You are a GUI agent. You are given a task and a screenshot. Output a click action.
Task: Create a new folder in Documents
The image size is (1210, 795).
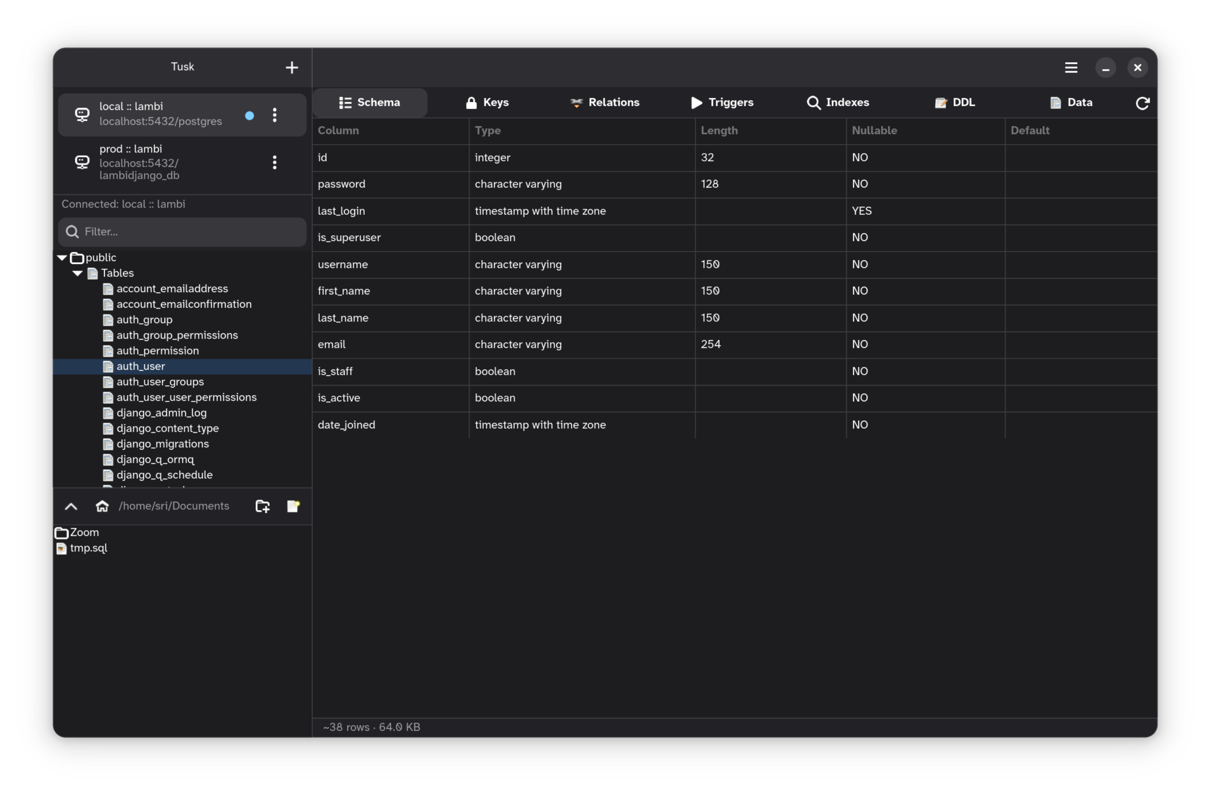tap(262, 506)
